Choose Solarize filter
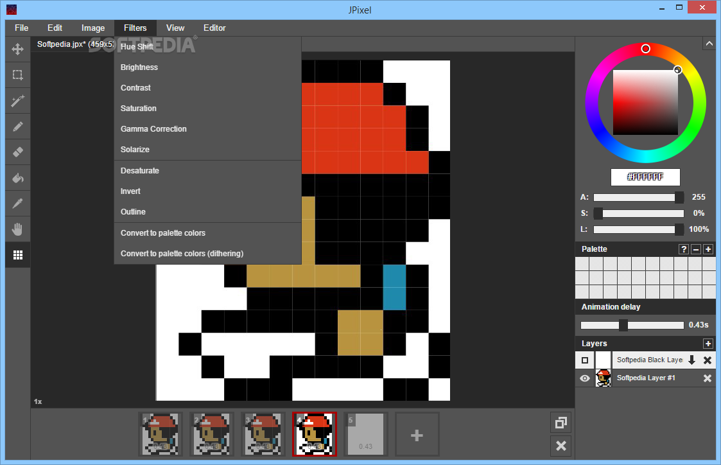This screenshot has width=721, height=465. [208, 150]
